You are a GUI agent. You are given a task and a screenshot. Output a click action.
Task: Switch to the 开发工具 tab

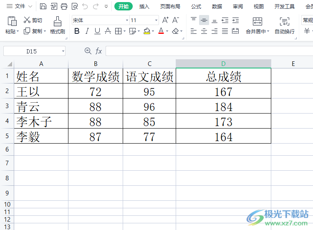pyautogui.click(x=285, y=7)
